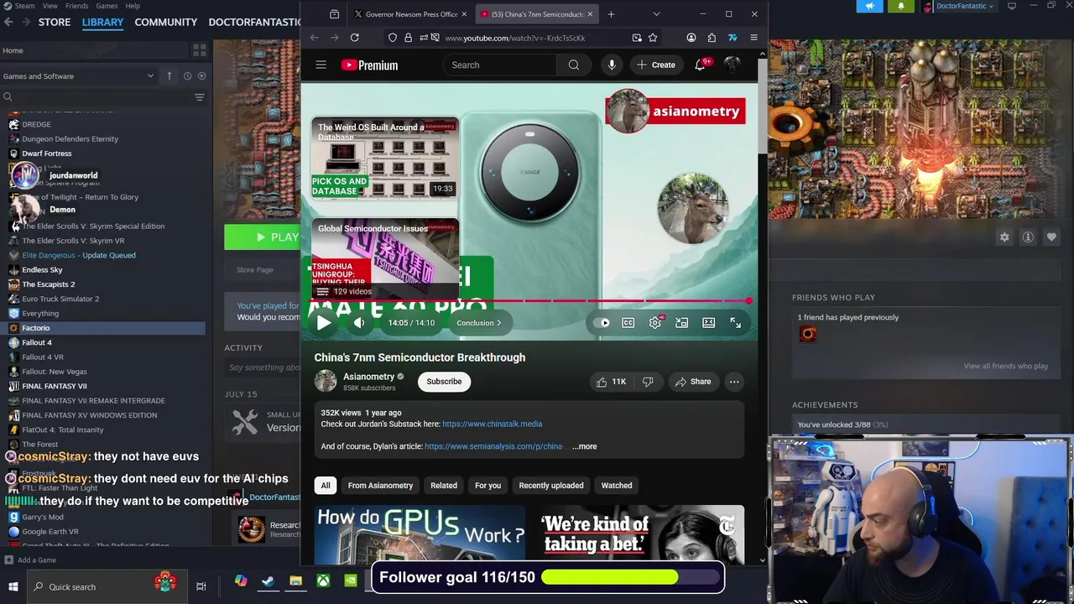This screenshot has height=604, width=1074.
Task: Open Global Semiconductor Issues playlist card
Action: tap(385, 258)
